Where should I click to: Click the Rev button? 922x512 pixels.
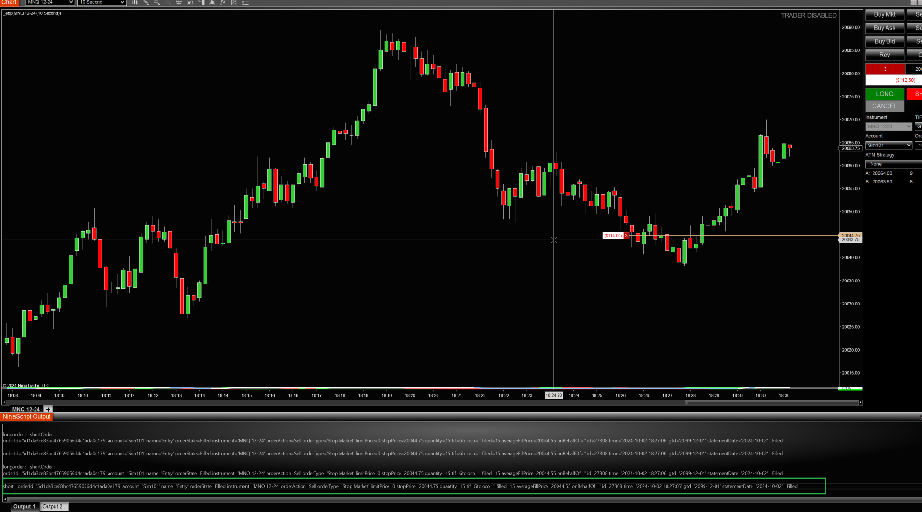pos(885,55)
